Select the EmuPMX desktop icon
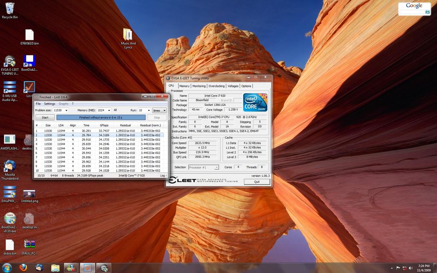Viewport: 437px width, 273px height. (x=10, y=195)
